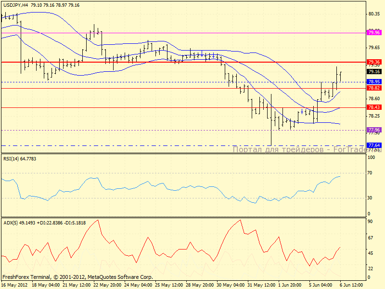The image size is (385, 289).
Task: Click the 78.25 price scale value
Action: pyautogui.click(x=374, y=116)
